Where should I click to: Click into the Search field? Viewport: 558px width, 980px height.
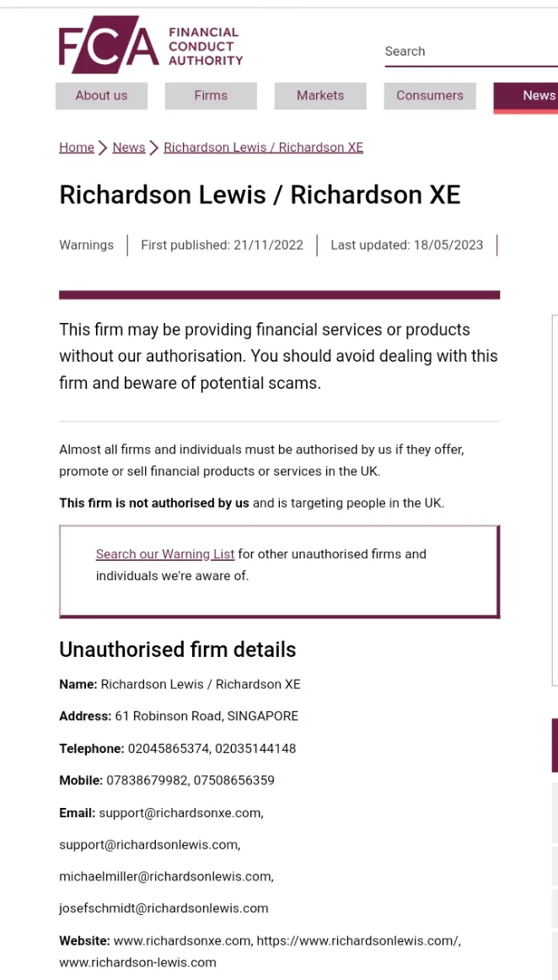471,51
